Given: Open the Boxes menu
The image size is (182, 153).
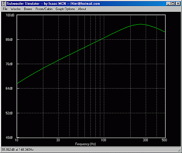Looking at the screenshot, I should [x=28, y=9].
